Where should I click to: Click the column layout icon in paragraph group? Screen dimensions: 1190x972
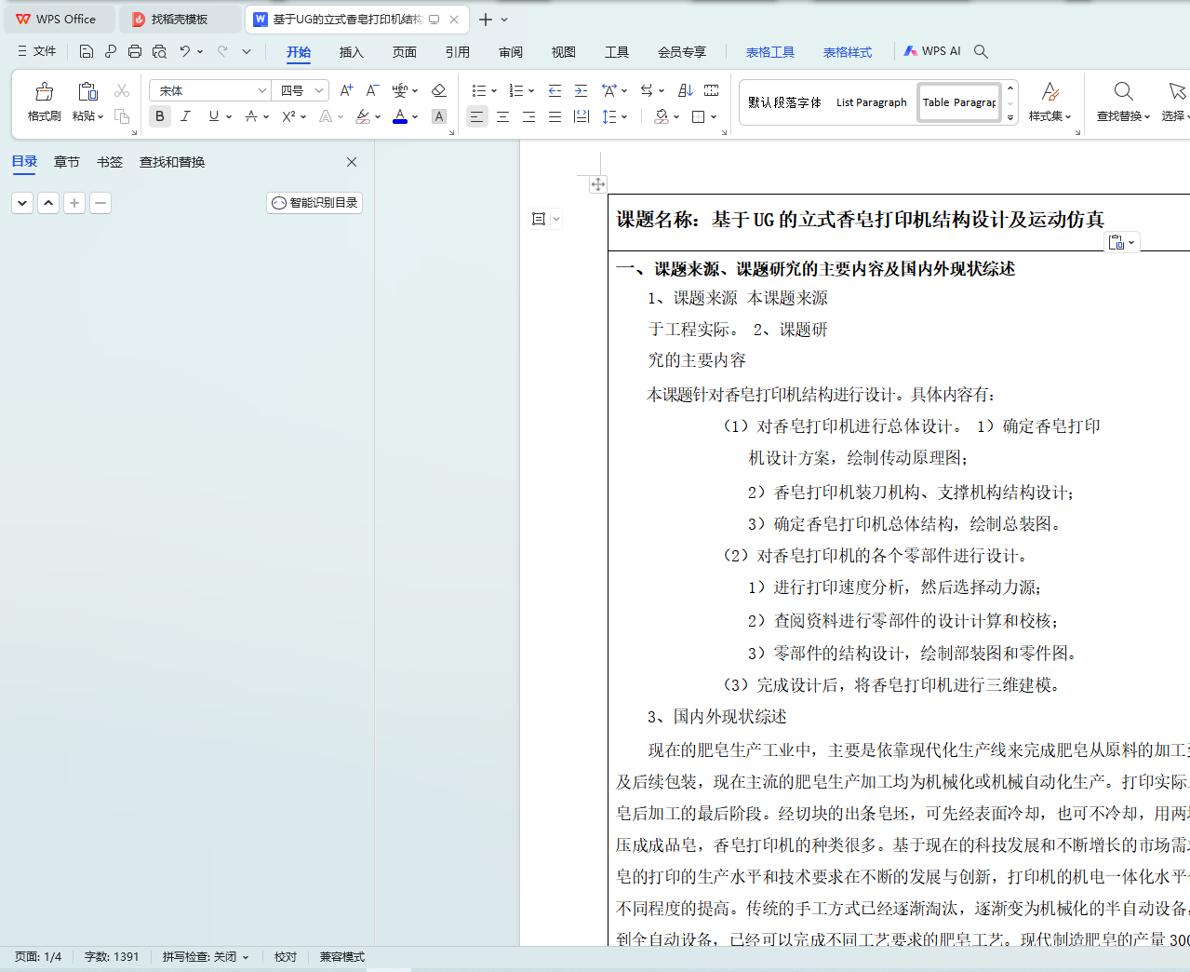712,90
